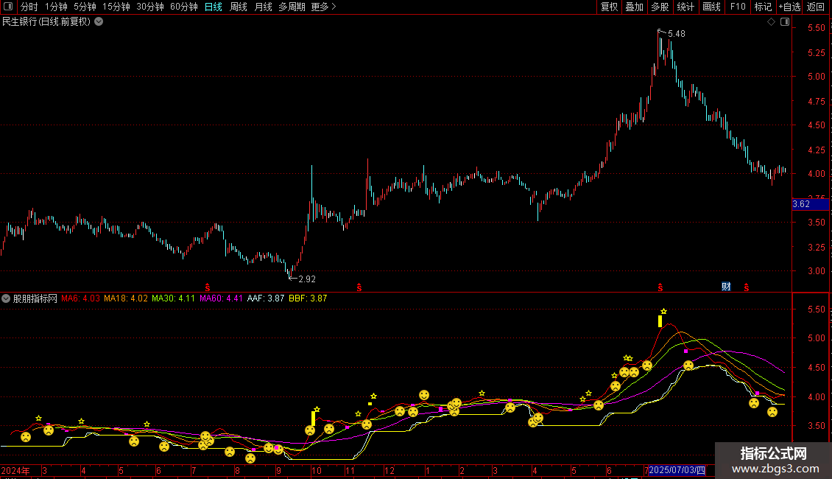Click the 标记 mark button
Image resolution: width=832 pixels, height=479 pixels.
click(763, 7)
